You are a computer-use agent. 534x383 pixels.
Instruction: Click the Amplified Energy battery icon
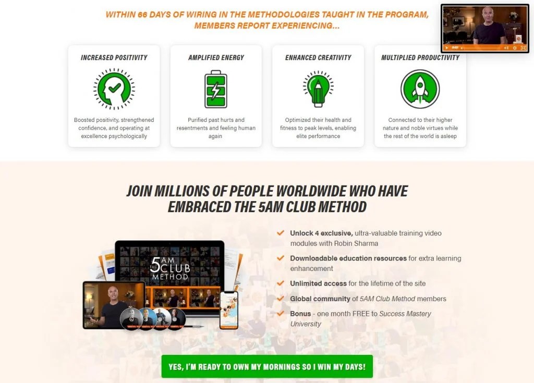point(216,89)
